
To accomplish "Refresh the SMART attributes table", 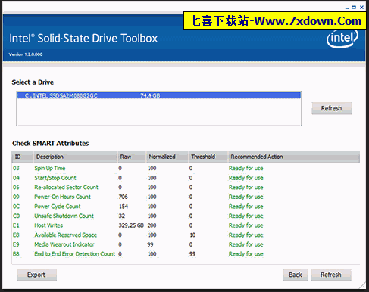I will tap(331, 275).
